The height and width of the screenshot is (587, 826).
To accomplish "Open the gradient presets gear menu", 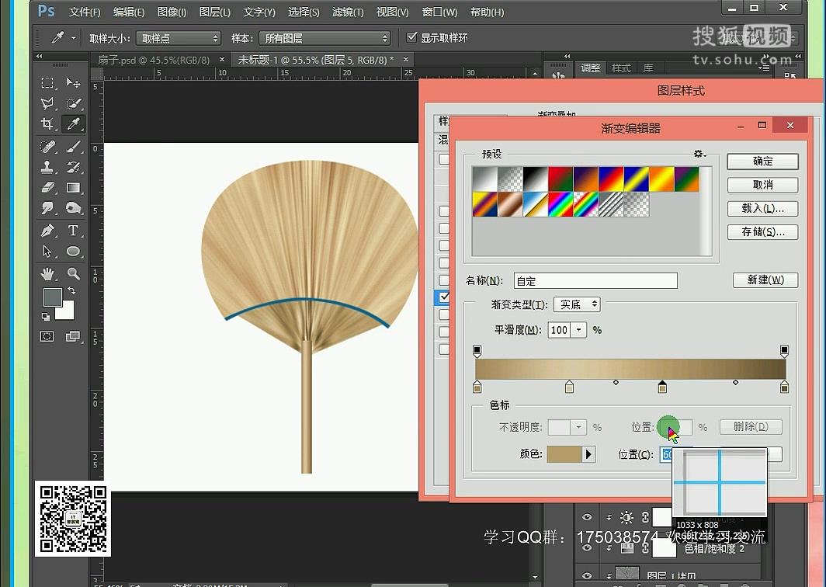I will coord(699,154).
